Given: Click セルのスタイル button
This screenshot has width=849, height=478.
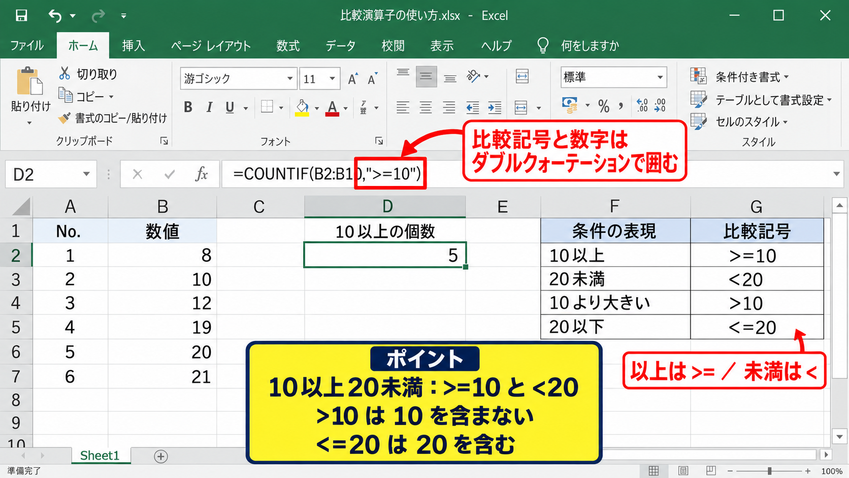Looking at the screenshot, I should click(739, 122).
